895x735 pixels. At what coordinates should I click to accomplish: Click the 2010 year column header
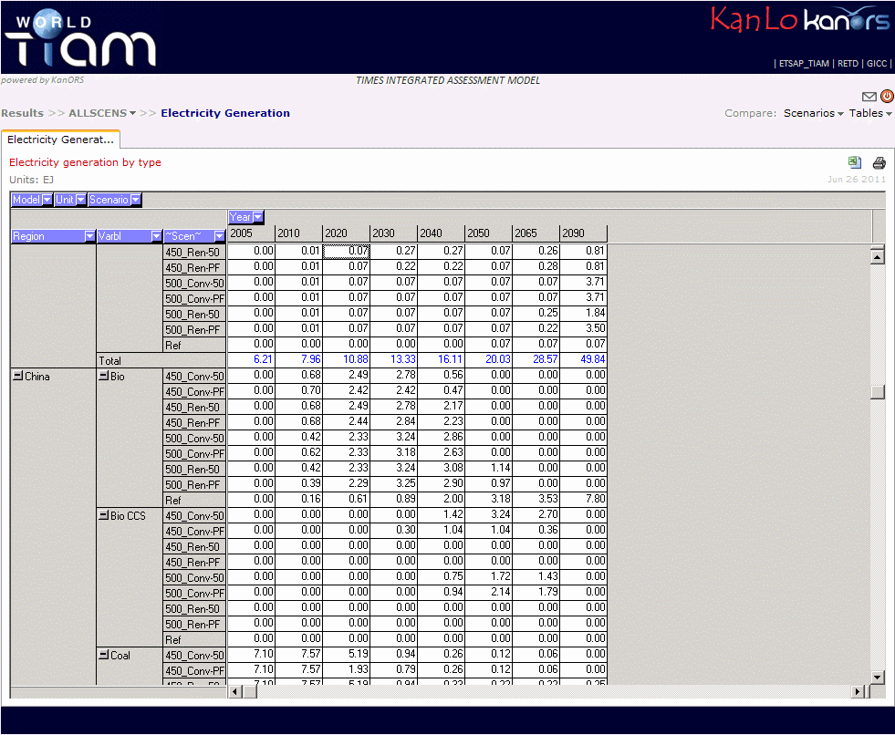point(298,233)
